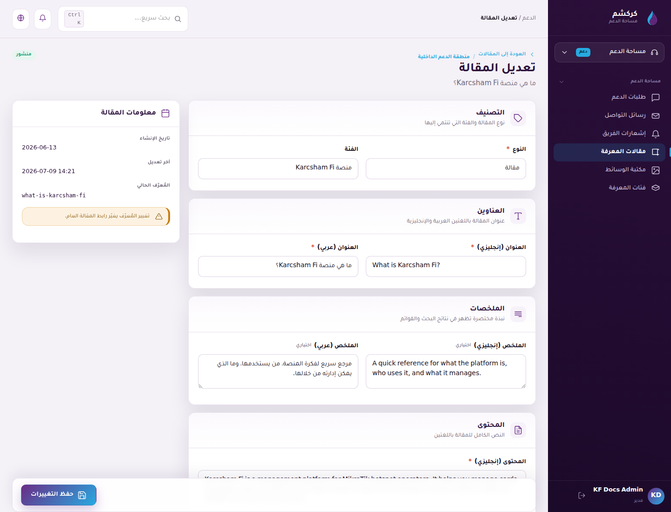This screenshot has width=671, height=512.
Task: Click the bell icon for إشعارات الفريق
Action: pos(656,134)
